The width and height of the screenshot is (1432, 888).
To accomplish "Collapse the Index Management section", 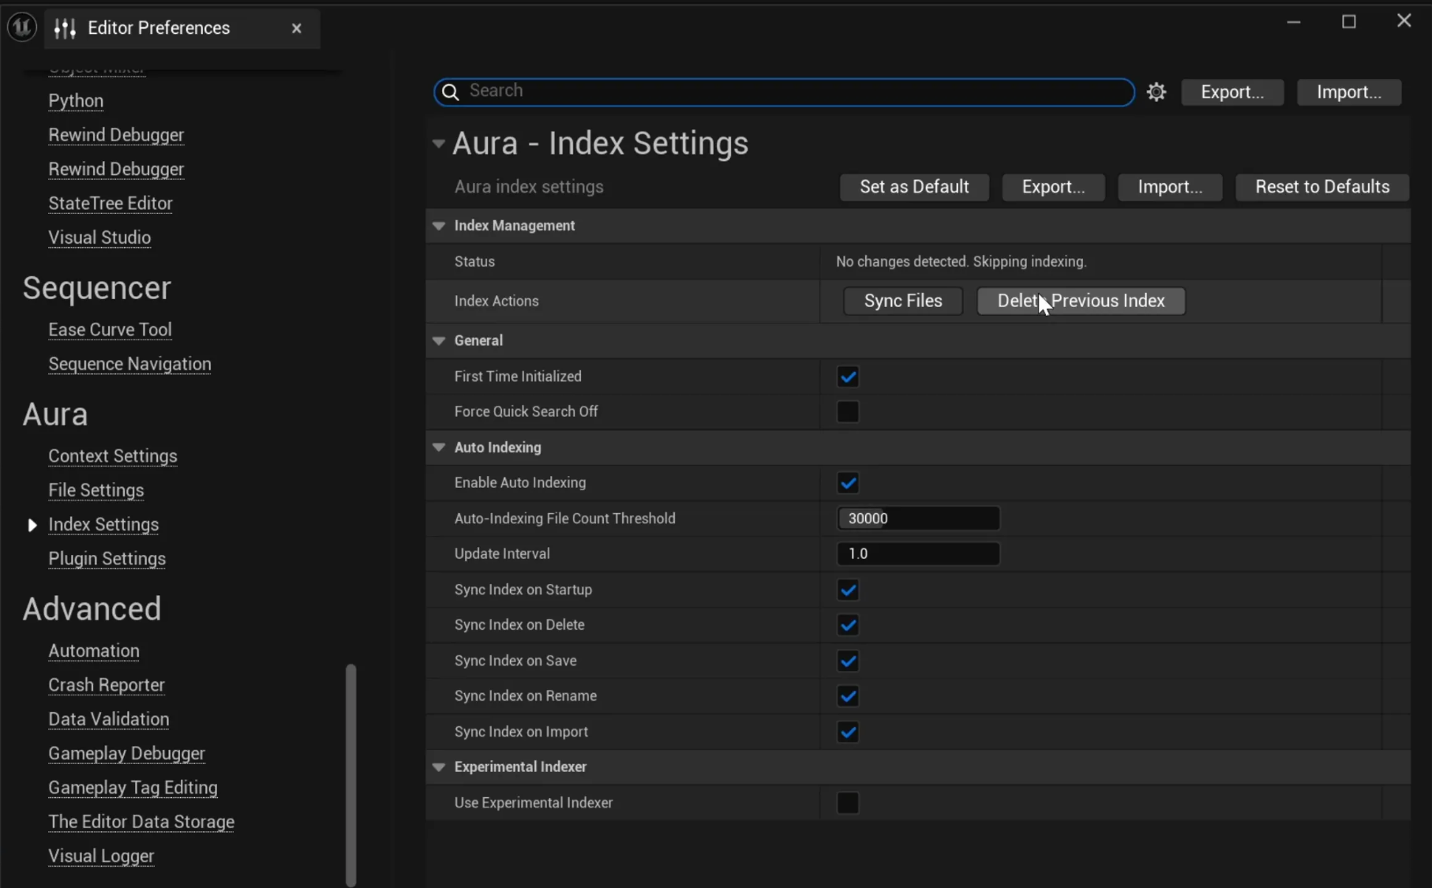I will 439,226.
